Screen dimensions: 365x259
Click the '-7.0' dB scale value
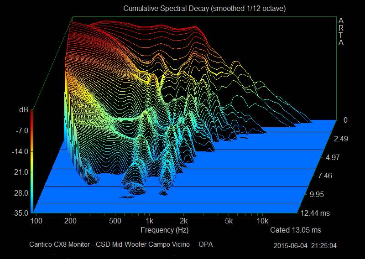point(22,131)
